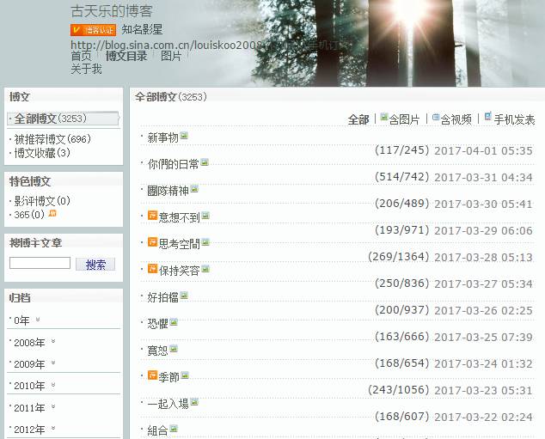Viewport: 545px width, 439px height.
Task: Expand the 2012年 archive list
Action: (52, 428)
